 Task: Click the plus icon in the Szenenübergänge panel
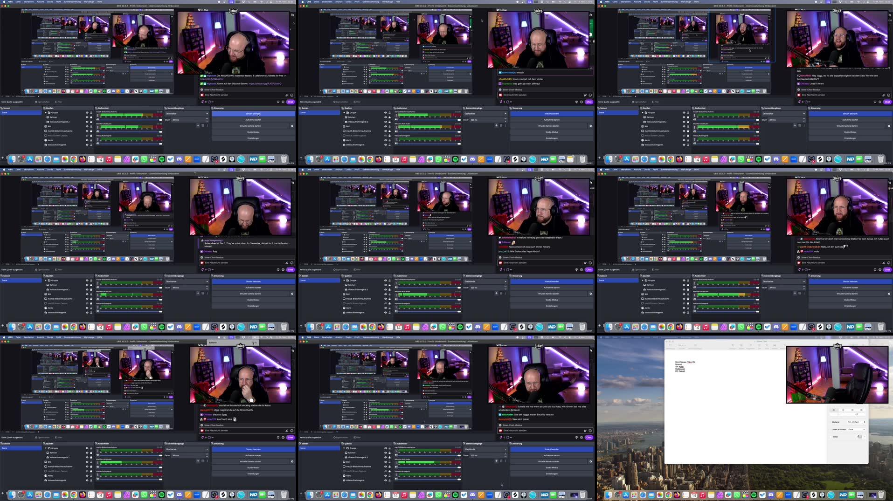pyautogui.click(x=198, y=125)
